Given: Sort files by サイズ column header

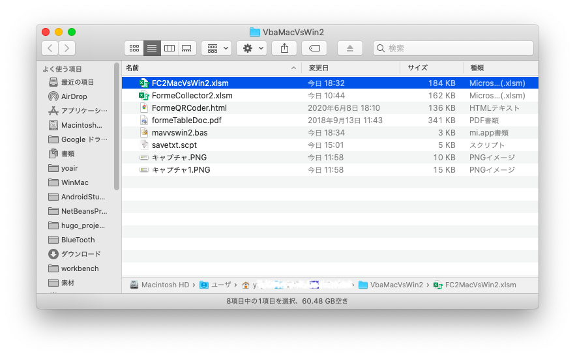Looking at the screenshot, I should tap(430, 68).
